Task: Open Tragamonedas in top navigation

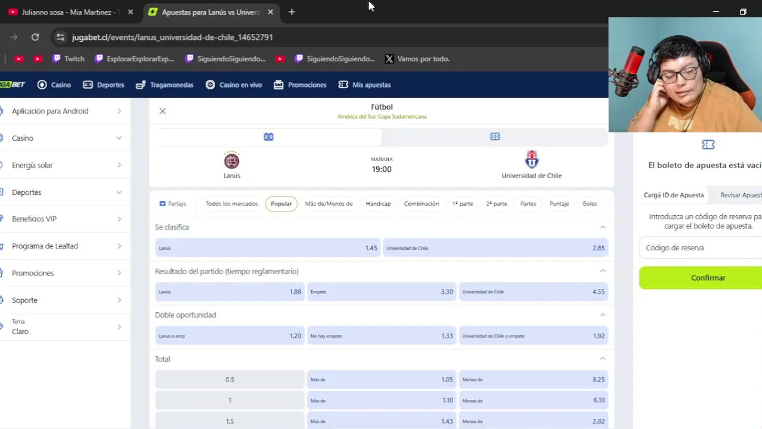Action: click(165, 85)
